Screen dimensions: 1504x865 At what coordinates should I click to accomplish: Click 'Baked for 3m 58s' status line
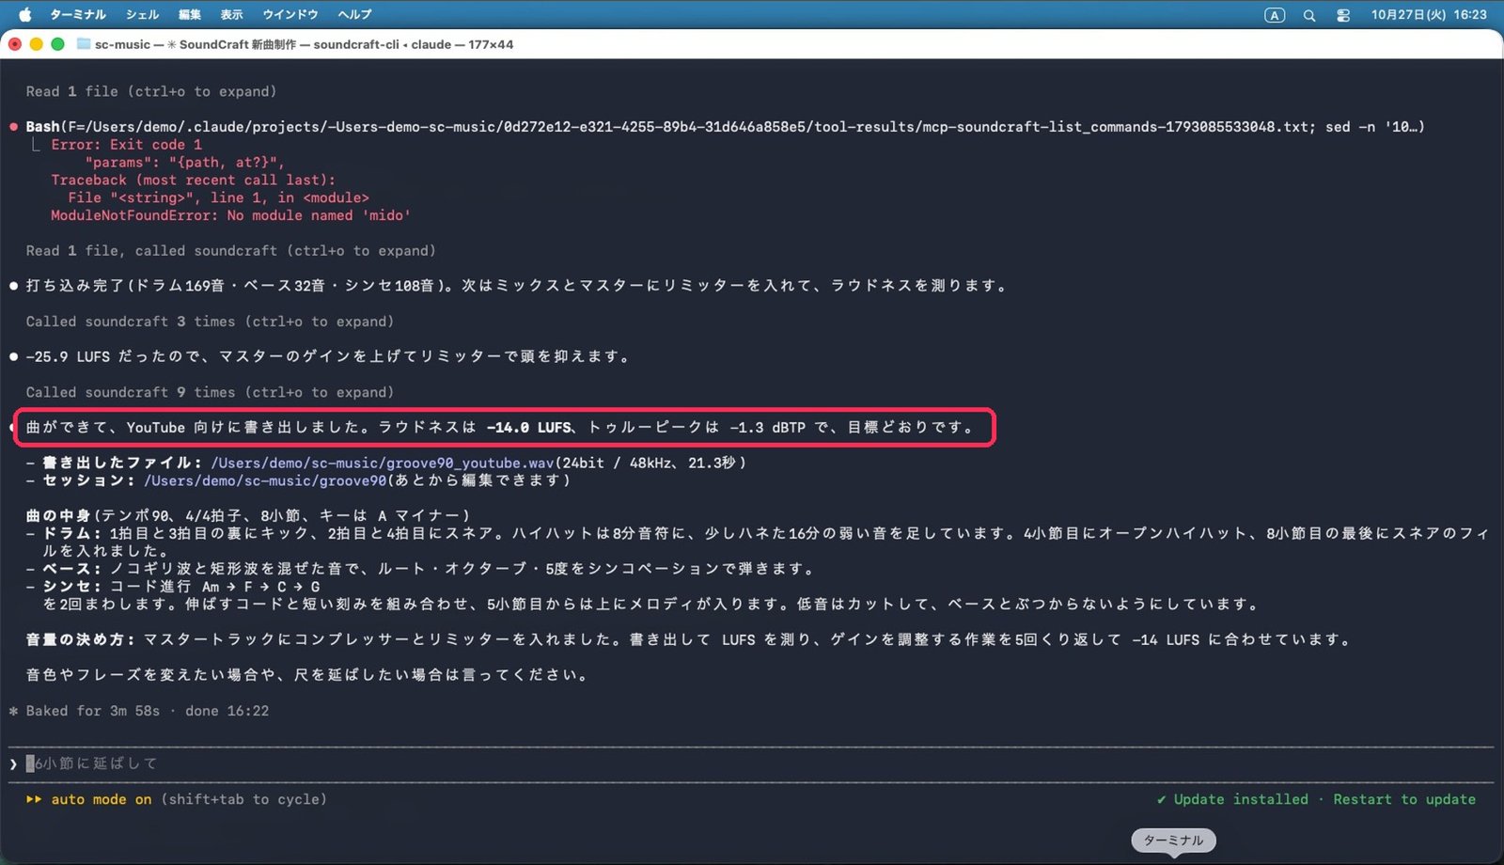[139, 711]
